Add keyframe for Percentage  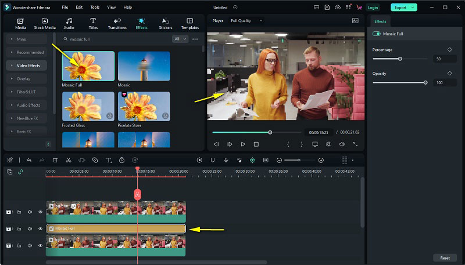pos(449,50)
